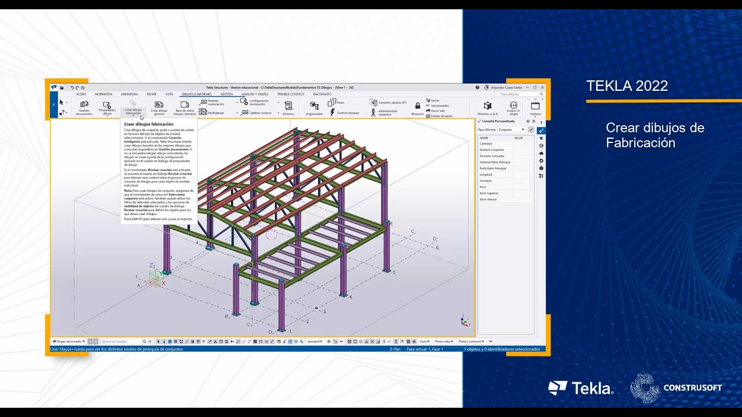Open the Secuenciador tool
Image resolution: width=742 pixels, height=417 pixels.
[x=437, y=105]
